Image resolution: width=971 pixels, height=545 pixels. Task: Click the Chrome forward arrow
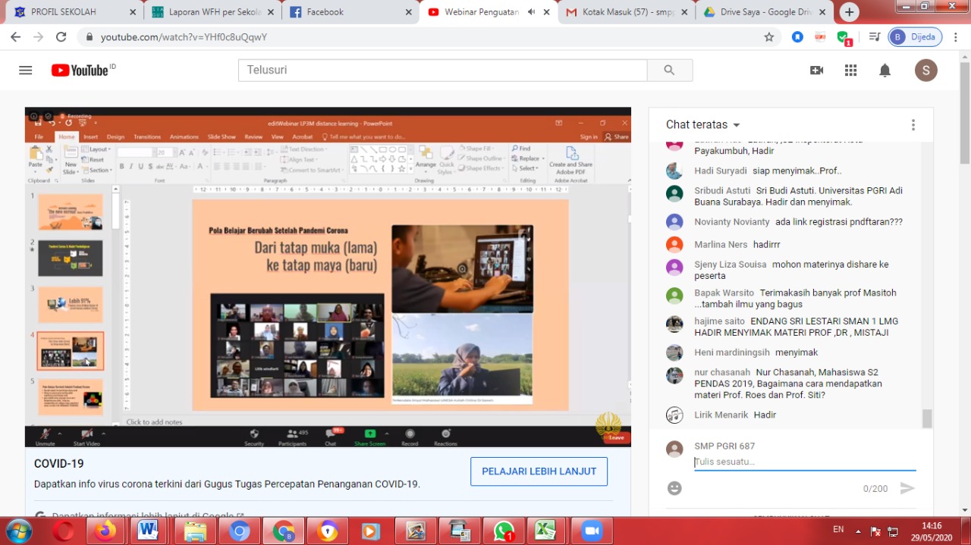coord(38,36)
